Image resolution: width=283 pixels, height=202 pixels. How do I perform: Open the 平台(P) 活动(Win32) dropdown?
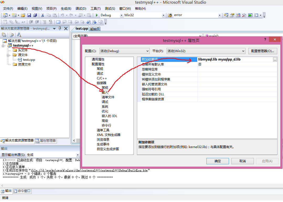pos(206,51)
